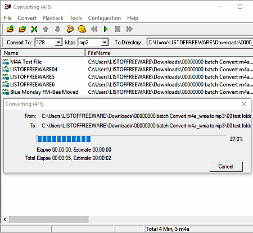
Task: Click the From path in Converting dialog
Action: click(146, 116)
